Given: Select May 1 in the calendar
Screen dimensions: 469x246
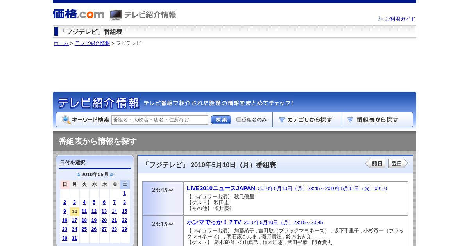Looking at the screenshot, I should coord(124,193).
